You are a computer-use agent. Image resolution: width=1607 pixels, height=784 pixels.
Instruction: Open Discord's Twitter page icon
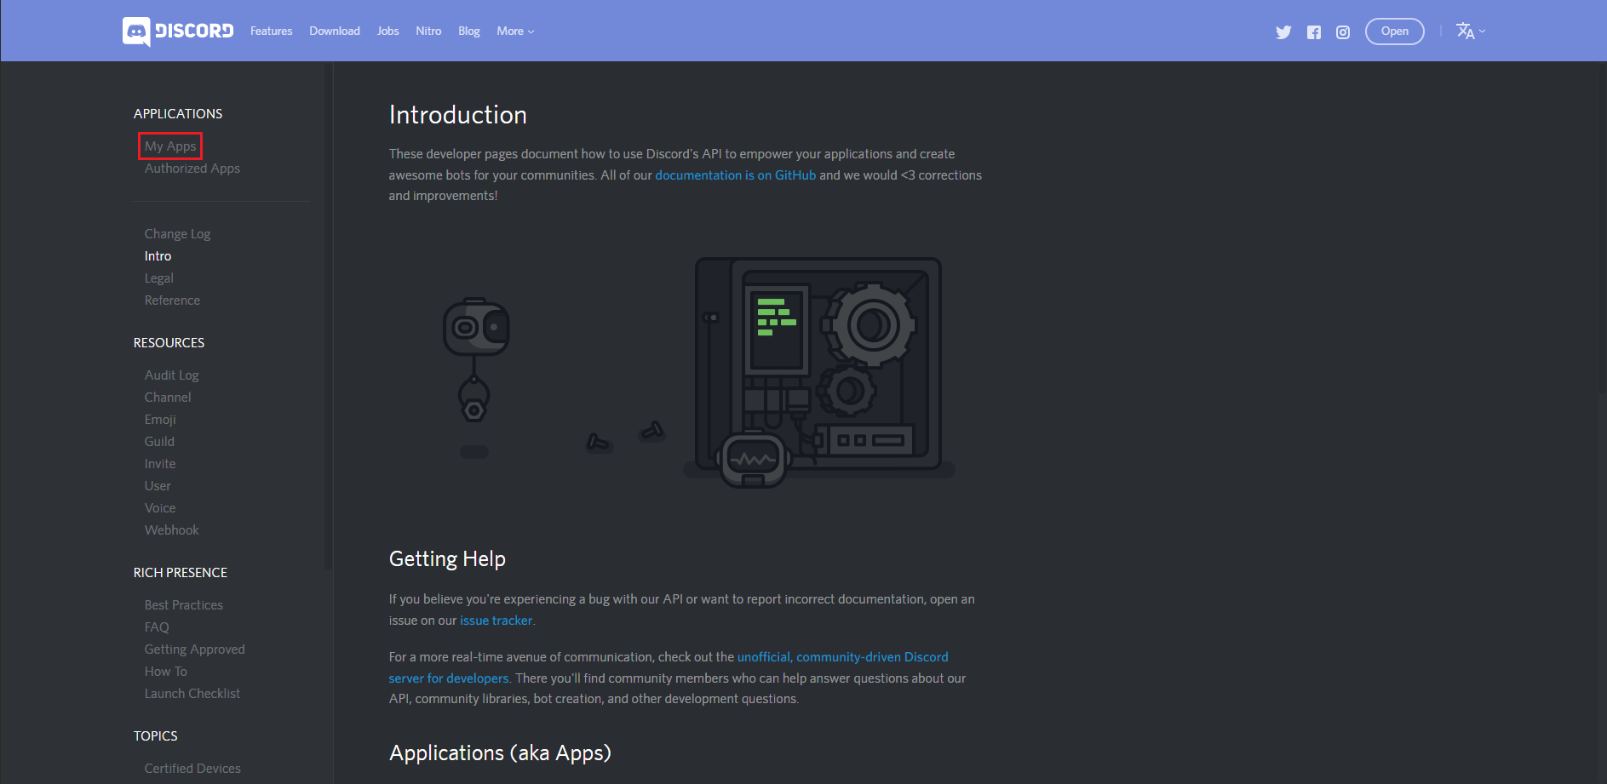[x=1283, y=32]
